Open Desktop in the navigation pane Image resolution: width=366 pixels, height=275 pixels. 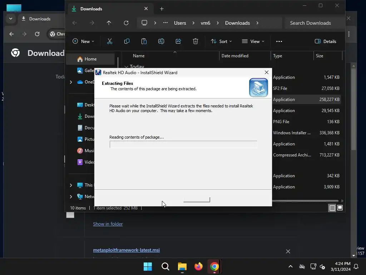click(x=85, y=105)
